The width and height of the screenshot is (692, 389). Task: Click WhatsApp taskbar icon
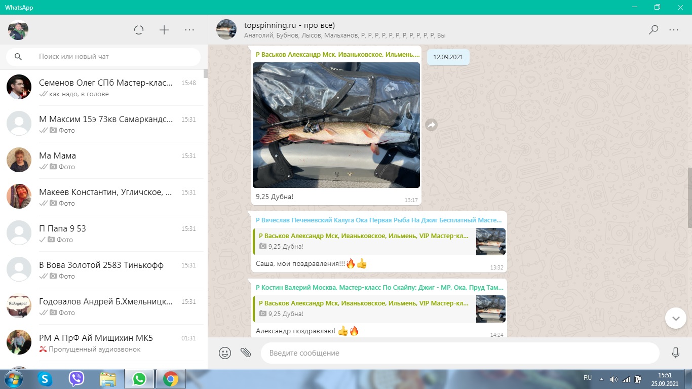pos(139,379)
